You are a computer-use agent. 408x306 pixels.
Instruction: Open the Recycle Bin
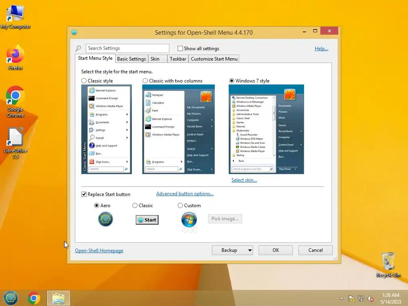tap(388, 265)
